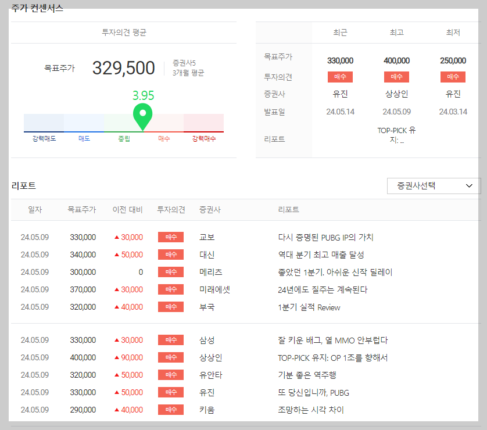
Task: Click the 주가 컨센서스 heading
Action: pos(37,8)
